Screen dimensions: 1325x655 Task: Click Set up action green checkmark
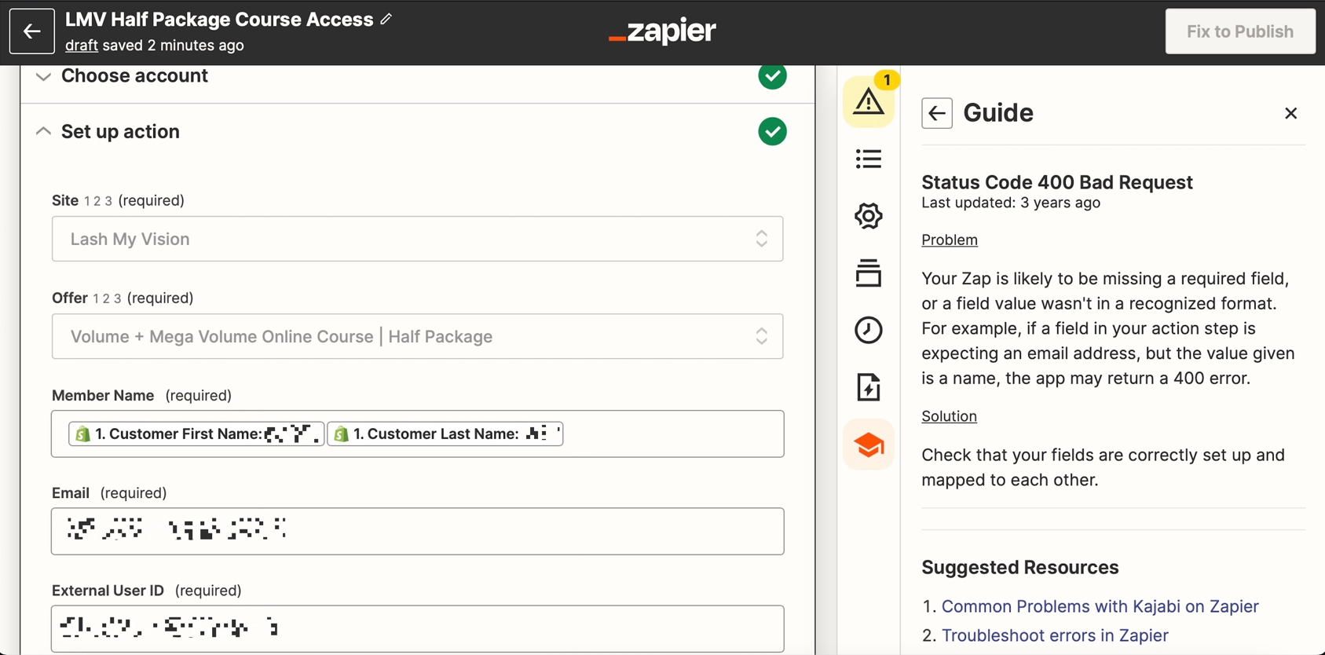[773, 131]
